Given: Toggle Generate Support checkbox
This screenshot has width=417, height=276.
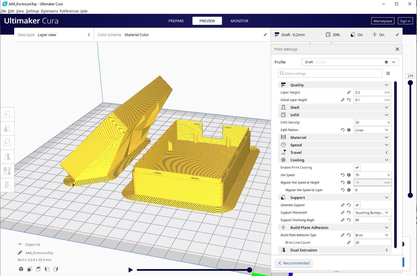Looking at the screenshot, I should pyautogui.click(x=357, y=205).
